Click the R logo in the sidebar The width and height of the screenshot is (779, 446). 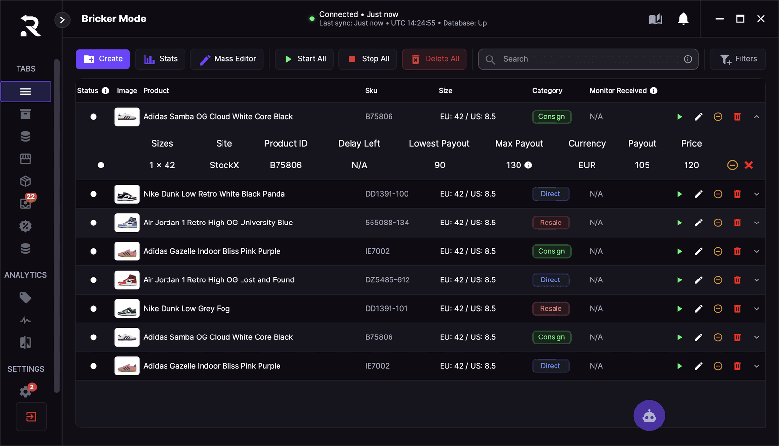(x=30, y=25)
